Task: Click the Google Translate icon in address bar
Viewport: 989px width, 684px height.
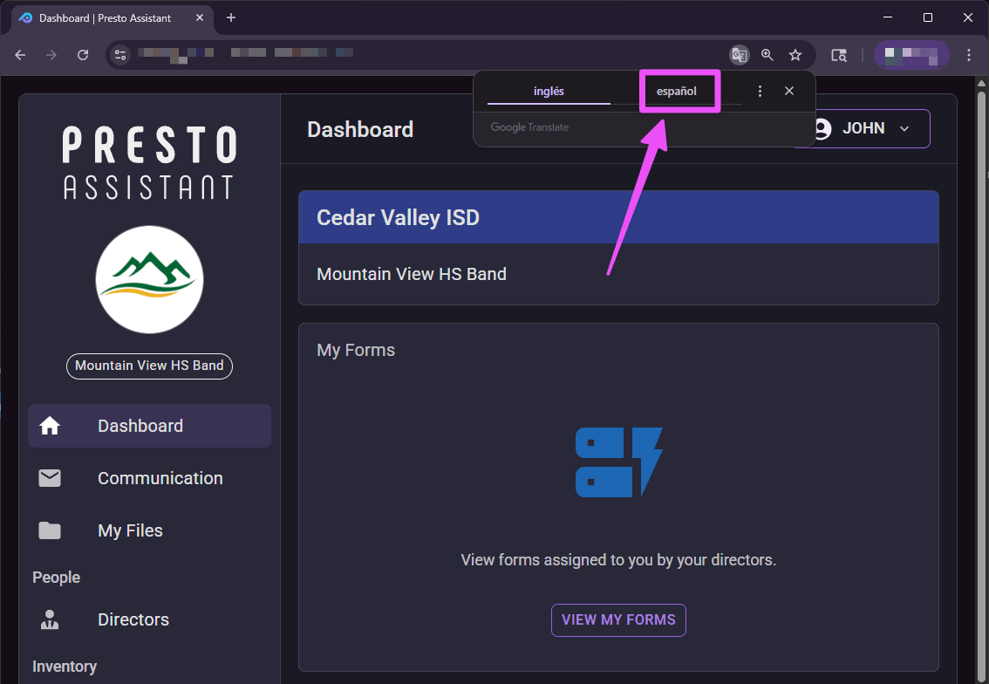Action: [740, 55]
